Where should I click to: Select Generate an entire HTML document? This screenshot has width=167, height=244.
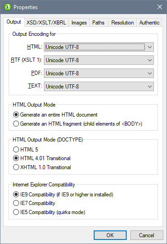(x=55, y=115)
